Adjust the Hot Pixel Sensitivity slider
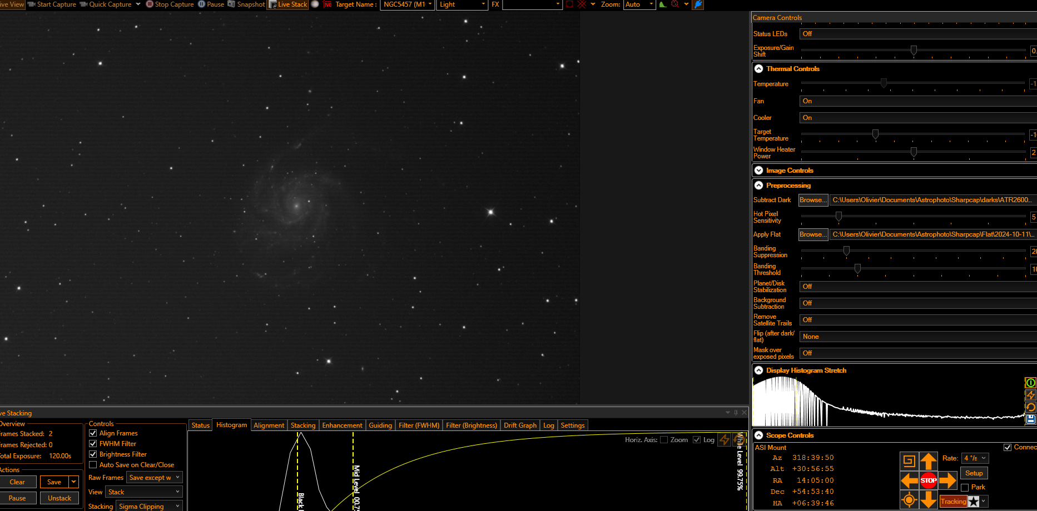Viewport: 1037px width, 511px height. (x=838, y=217)
